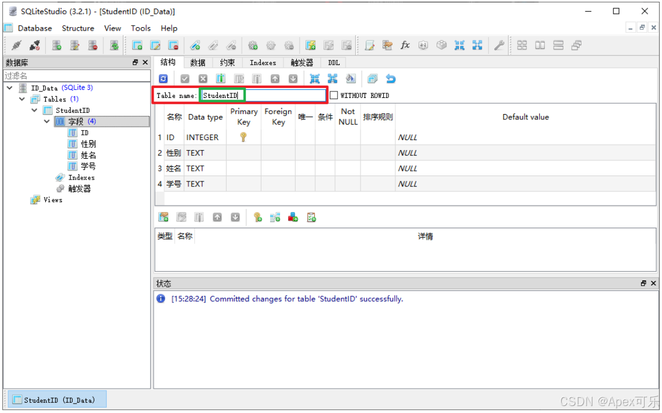Click the create similar table icon
This screenshot has width=662, height=413.
point(372,79)
